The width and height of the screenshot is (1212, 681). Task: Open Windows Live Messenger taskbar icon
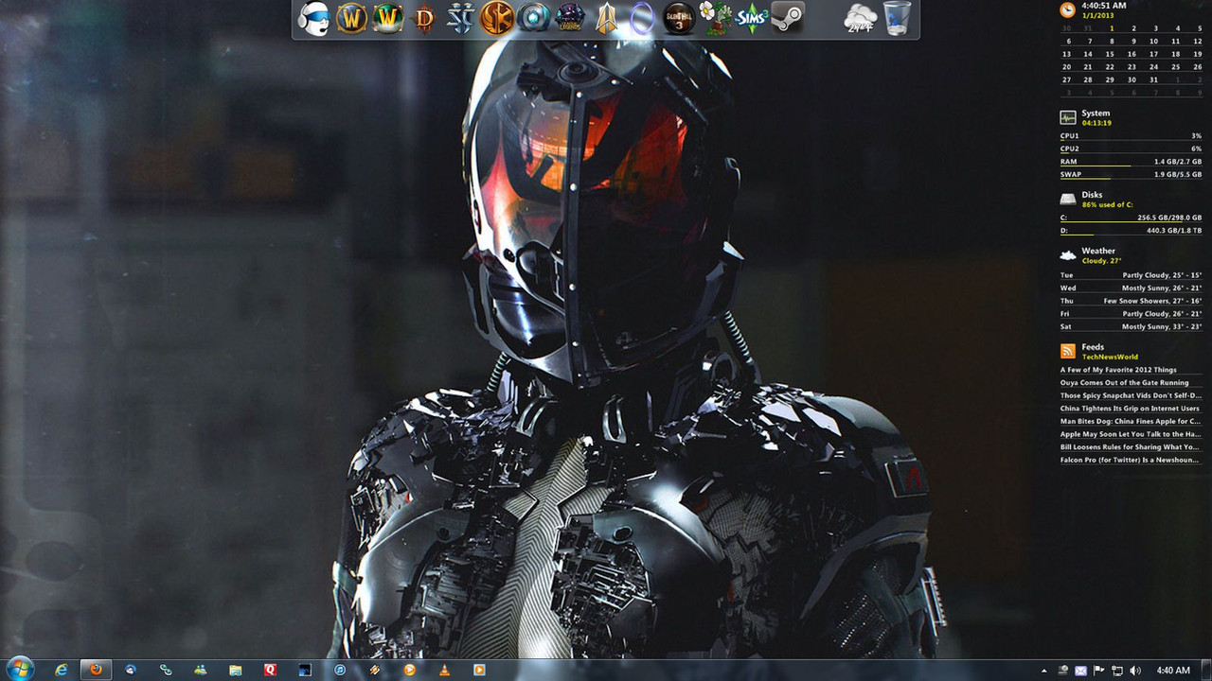click(x=200, y=670)
